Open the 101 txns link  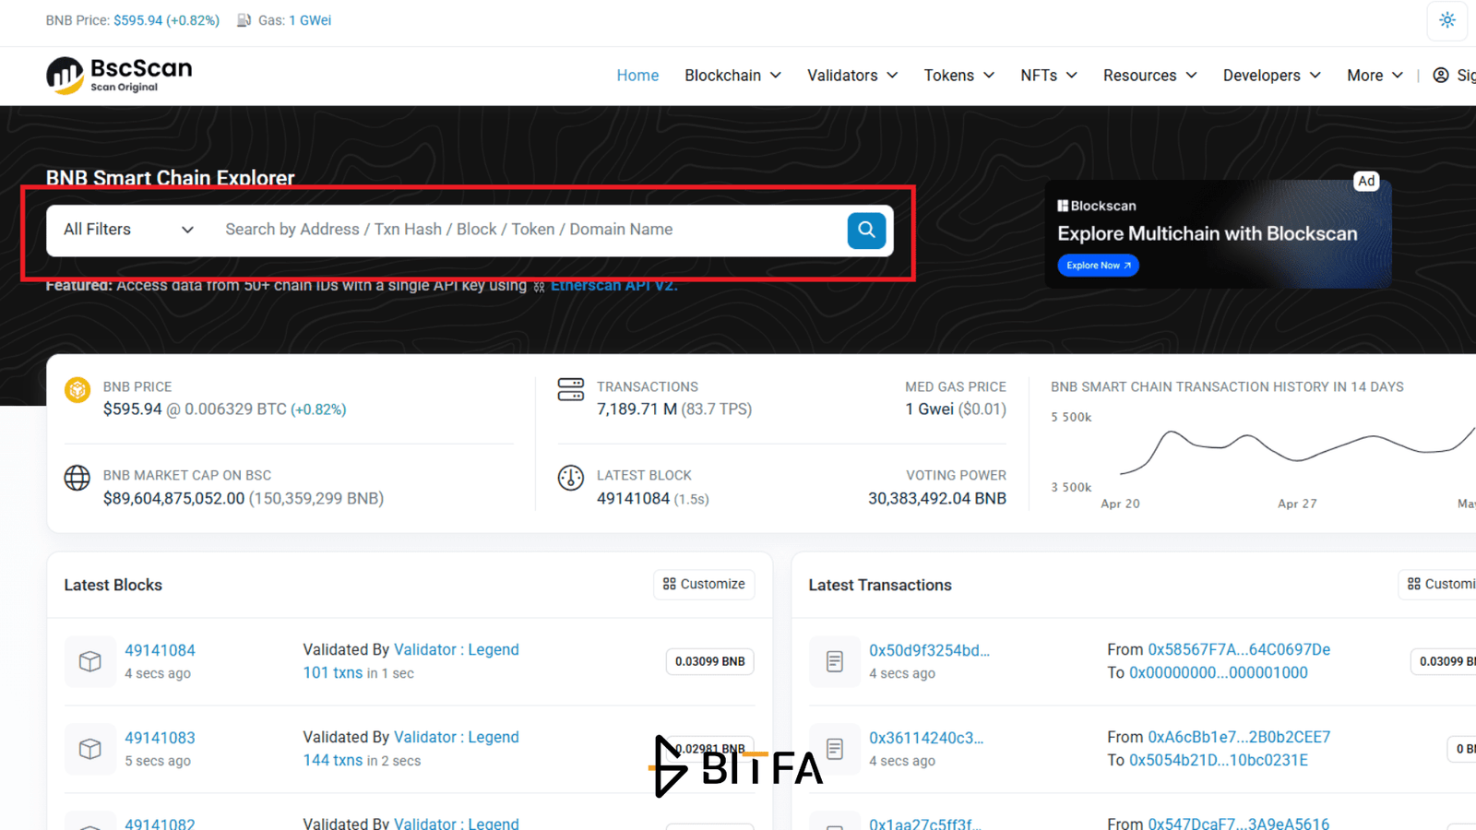click(x=333, y=672)
